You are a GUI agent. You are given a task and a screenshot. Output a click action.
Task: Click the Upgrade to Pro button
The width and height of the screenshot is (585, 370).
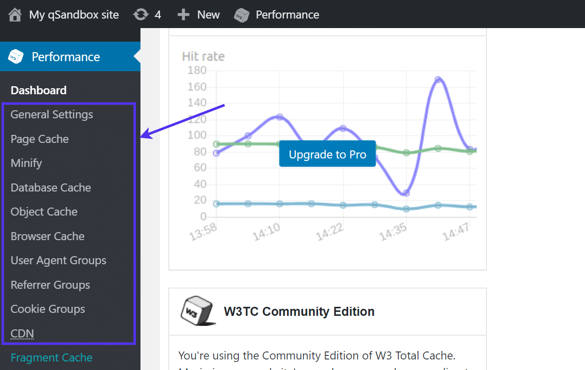[x=327, y=154]
